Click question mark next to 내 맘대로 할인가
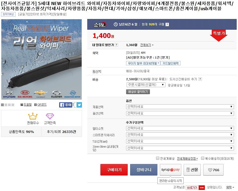Viewport: 238px width, 191px height. pos(116,45)
